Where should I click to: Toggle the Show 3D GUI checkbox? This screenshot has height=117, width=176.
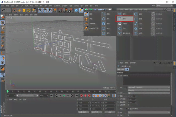128,109
